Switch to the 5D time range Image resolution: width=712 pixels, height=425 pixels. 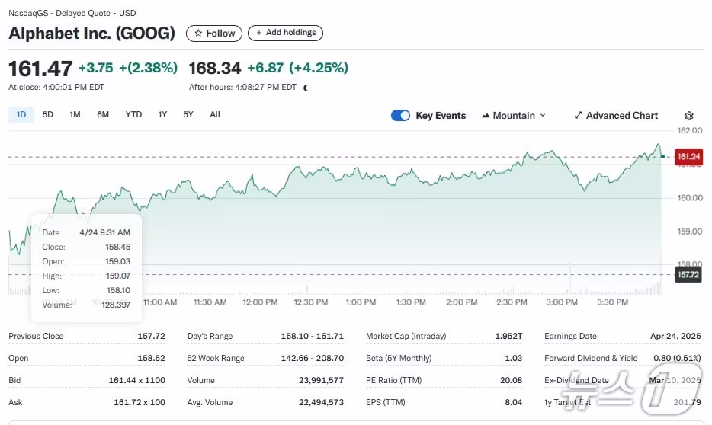coord(48,115)
